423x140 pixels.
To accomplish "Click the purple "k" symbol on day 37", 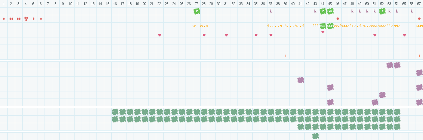I will [271, 11].
